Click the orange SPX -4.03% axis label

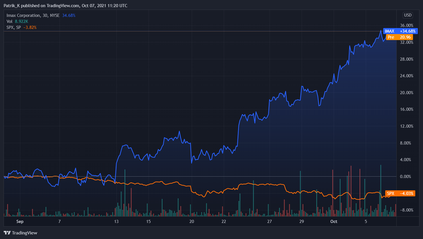(400, 193)
